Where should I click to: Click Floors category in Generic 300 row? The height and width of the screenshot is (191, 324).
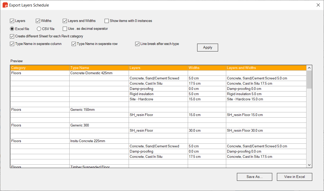[x=40, y=125]
